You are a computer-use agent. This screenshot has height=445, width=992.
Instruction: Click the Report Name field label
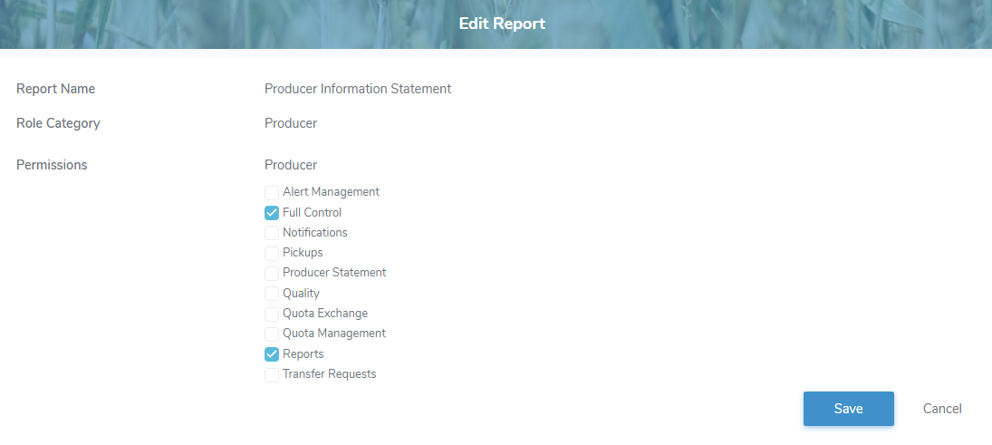tap(56, 89)
